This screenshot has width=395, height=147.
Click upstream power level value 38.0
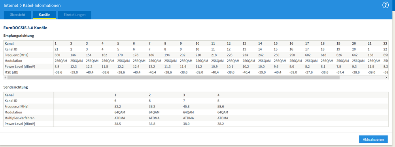click(x=186, y=124)
